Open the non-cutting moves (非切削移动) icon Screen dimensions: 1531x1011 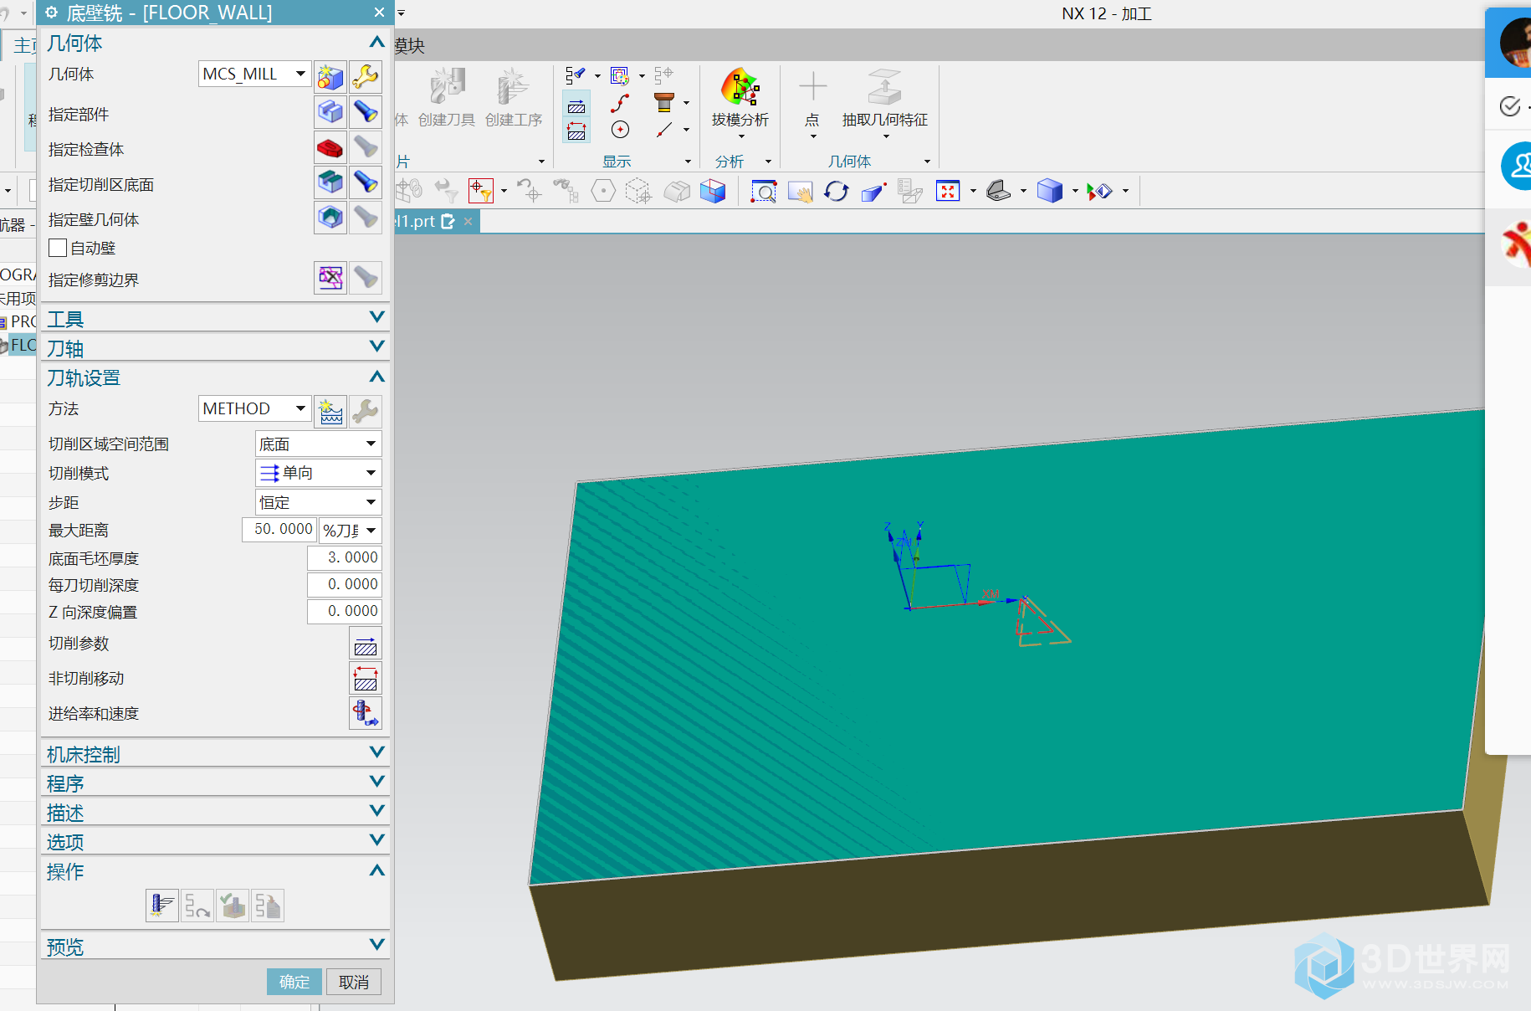[x=366, y=678]
